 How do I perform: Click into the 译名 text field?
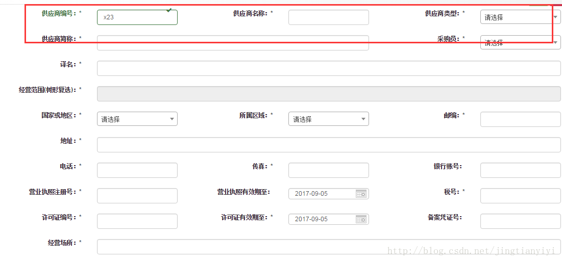(329, 68)
